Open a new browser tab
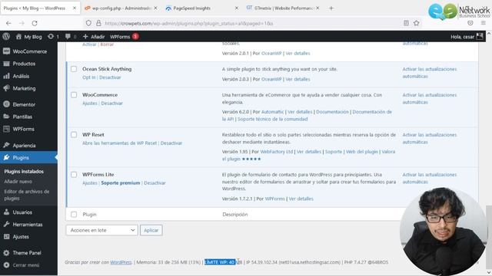This screenshot has height=276, width=492. pos(331,8)
